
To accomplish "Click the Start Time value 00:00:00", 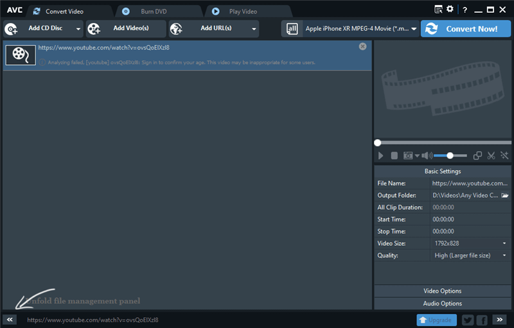I will click(x=443, y=220).
